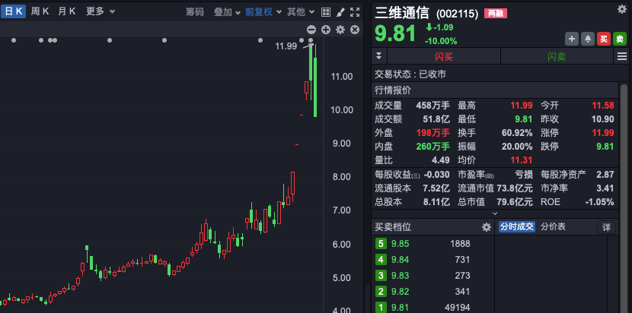Zoom out the K-line chart with the minus icon
The width and height of the screenshot is (632, 313).
pos(311,30)
